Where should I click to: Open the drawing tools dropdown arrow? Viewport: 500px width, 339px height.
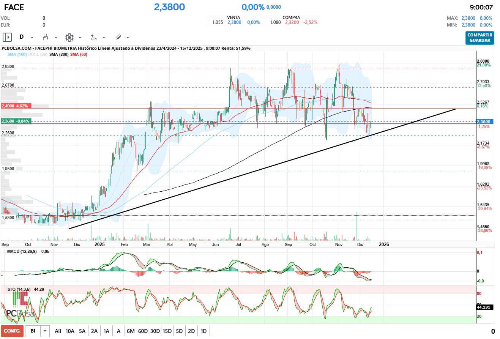[128, 37]
